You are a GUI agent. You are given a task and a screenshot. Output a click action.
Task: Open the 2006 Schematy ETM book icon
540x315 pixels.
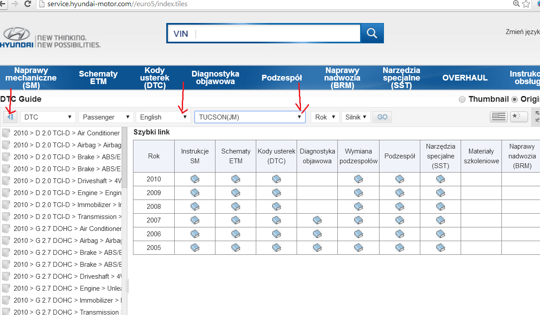(x=236, y=234)
